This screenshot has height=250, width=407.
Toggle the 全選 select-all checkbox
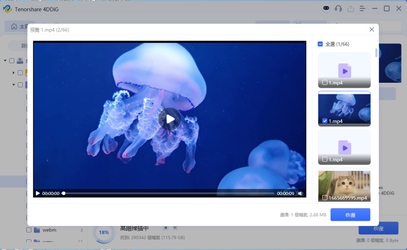click(321, 44)
